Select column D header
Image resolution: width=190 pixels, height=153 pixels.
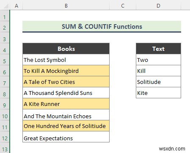158,6
